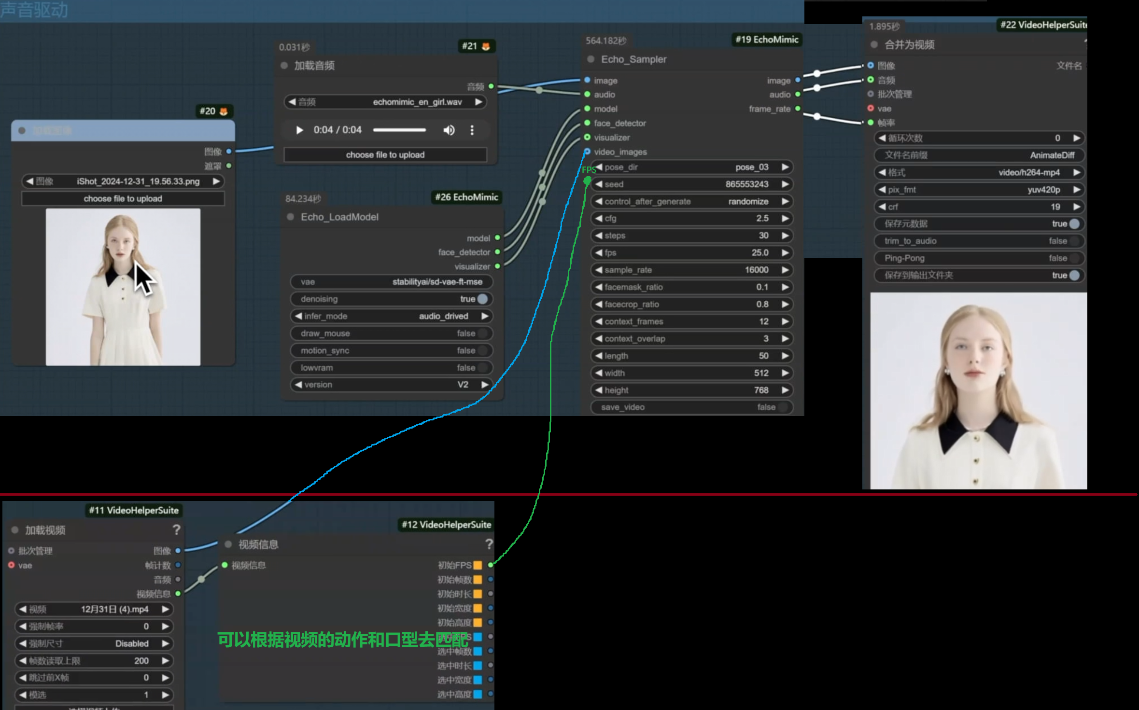Advance version V2 with right arrow
This screenshot has width=1139, height=710.
coord(485,385)
